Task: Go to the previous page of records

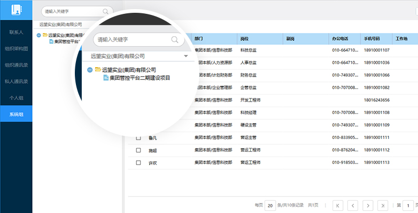Action: (x=353, y=205)
